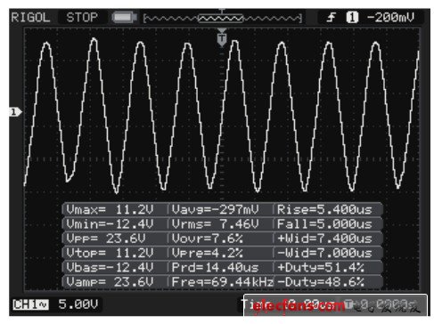Click the channel 1 ground level marker
This screenshot has width=434, height=324.
15,112
